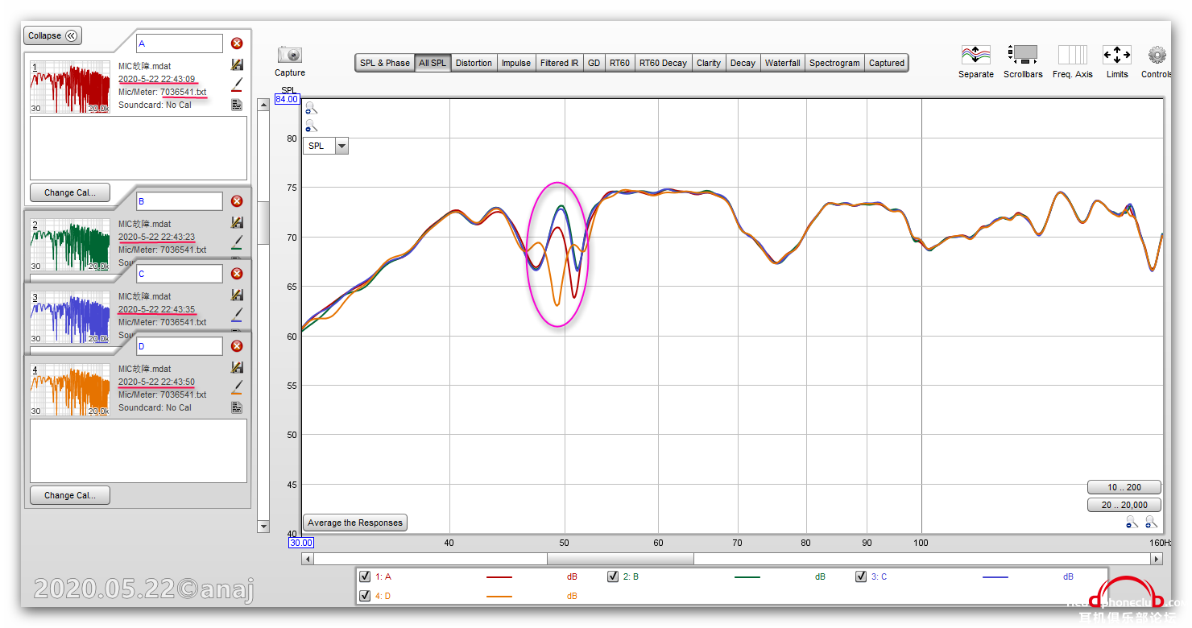
Task: Change trace colour for measurement D
Action: [x=237, y=387]
